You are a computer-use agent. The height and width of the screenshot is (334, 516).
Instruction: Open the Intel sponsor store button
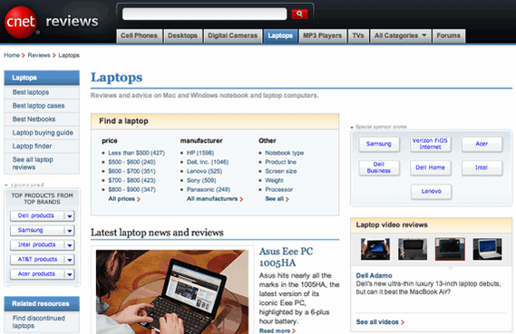coord(482,167)
